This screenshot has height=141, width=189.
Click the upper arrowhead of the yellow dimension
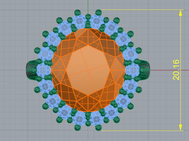pos(181,13)
